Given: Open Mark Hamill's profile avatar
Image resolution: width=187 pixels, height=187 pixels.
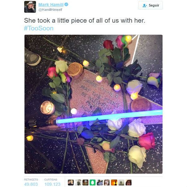Looking at the screenshot, I should click(x=30, y=7).
